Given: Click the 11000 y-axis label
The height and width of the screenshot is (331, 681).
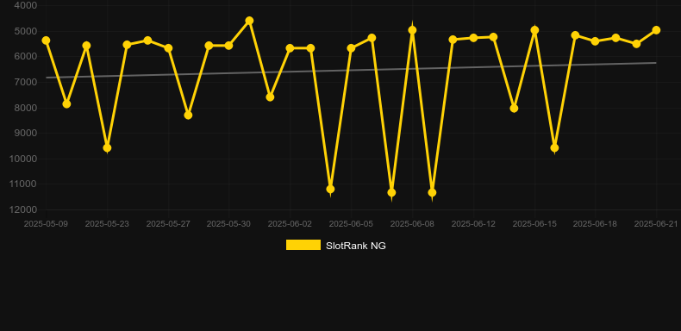Looking at the screenshot, I should 23,184.
